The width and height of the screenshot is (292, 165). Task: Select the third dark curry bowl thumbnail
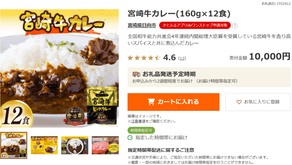(x=75, y=145)
